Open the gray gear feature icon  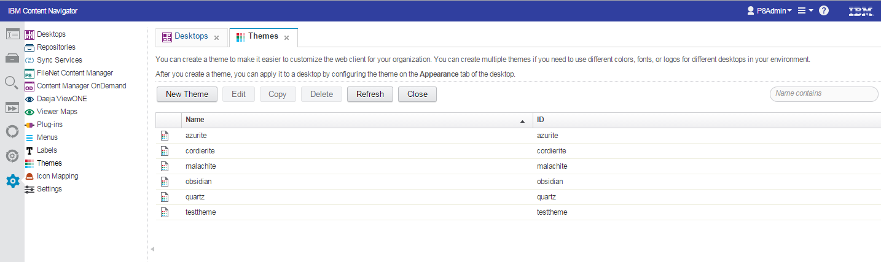click(12, 156)
